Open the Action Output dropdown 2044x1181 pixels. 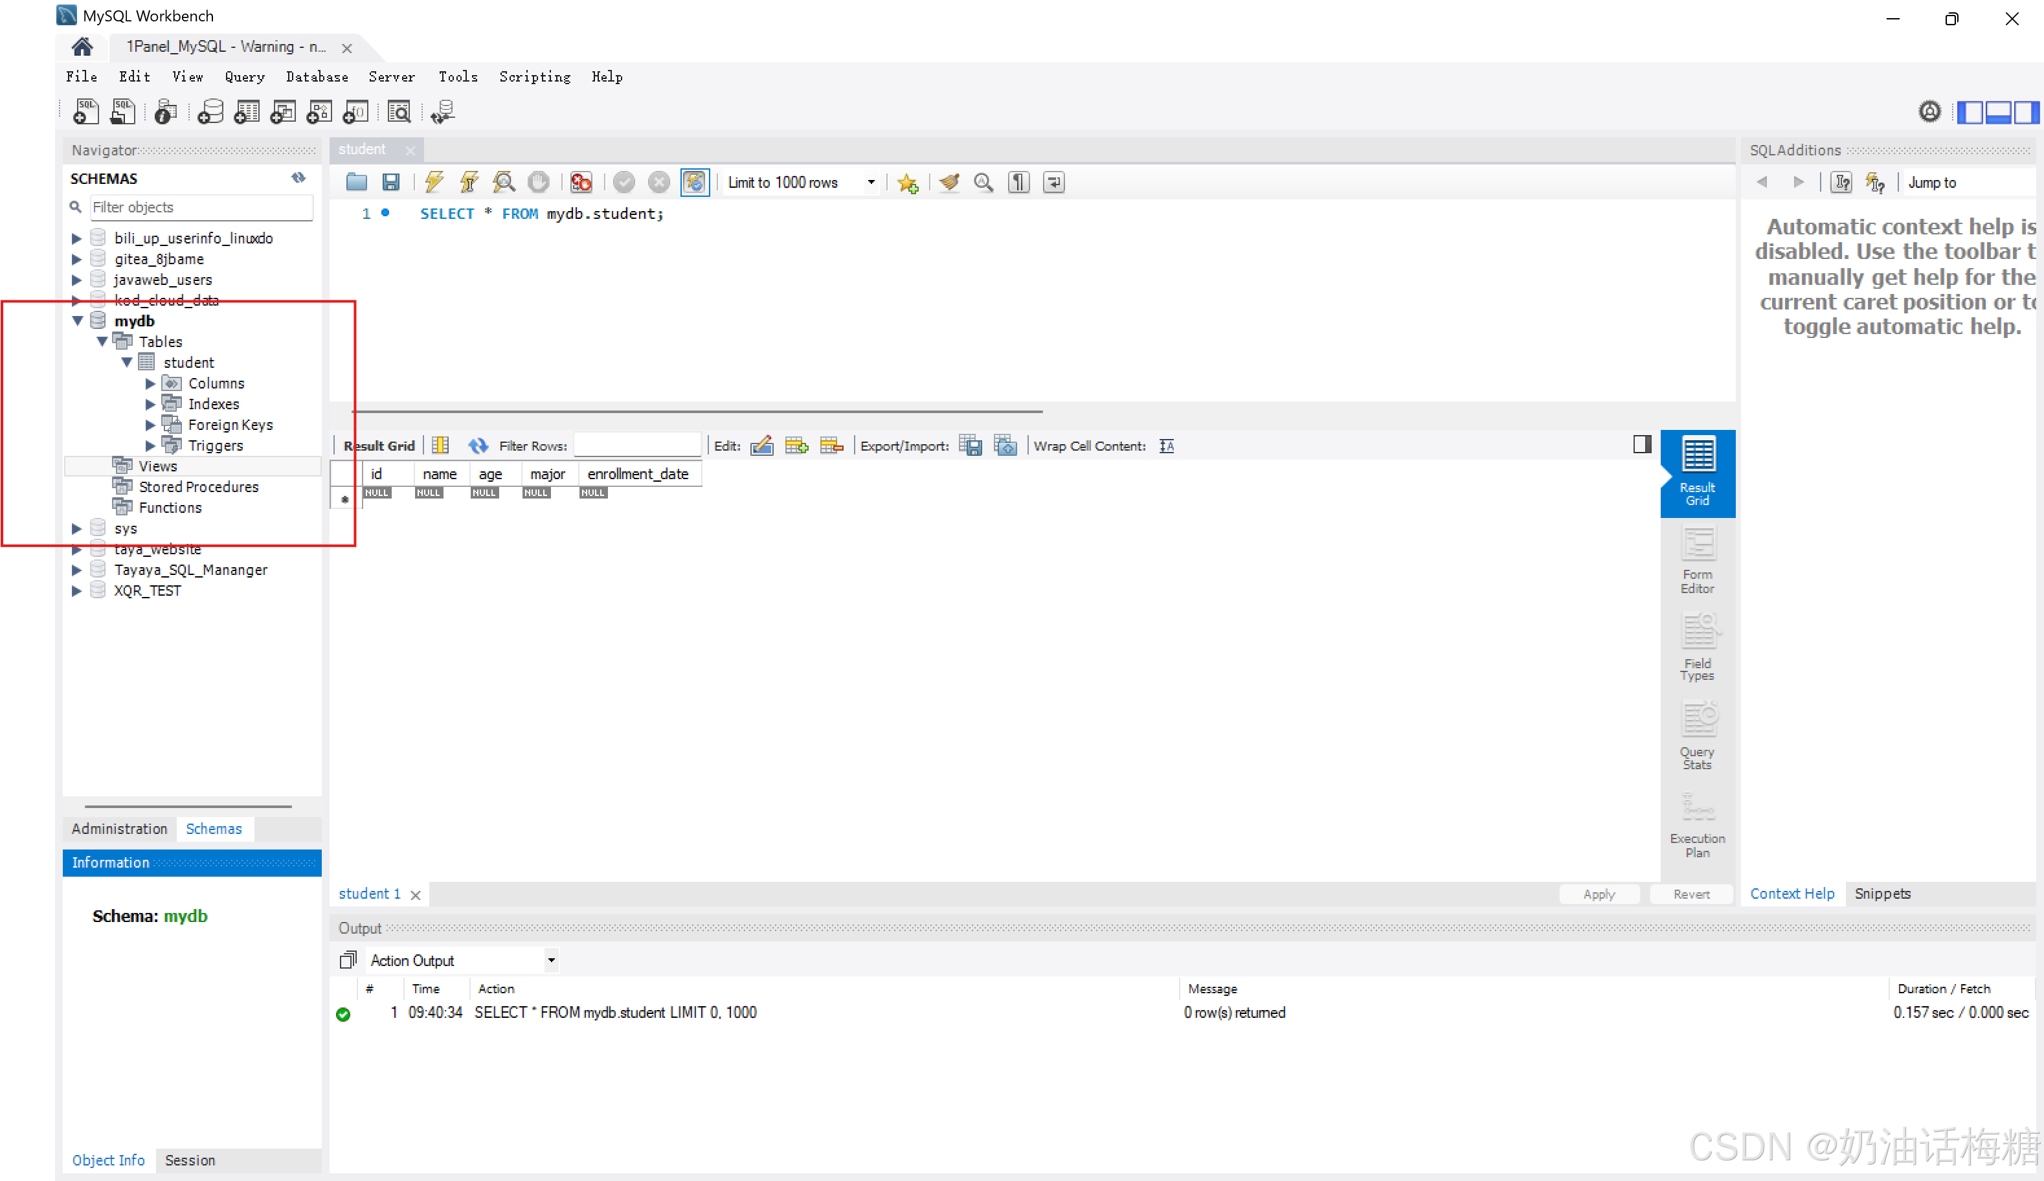tap(551, 960)
